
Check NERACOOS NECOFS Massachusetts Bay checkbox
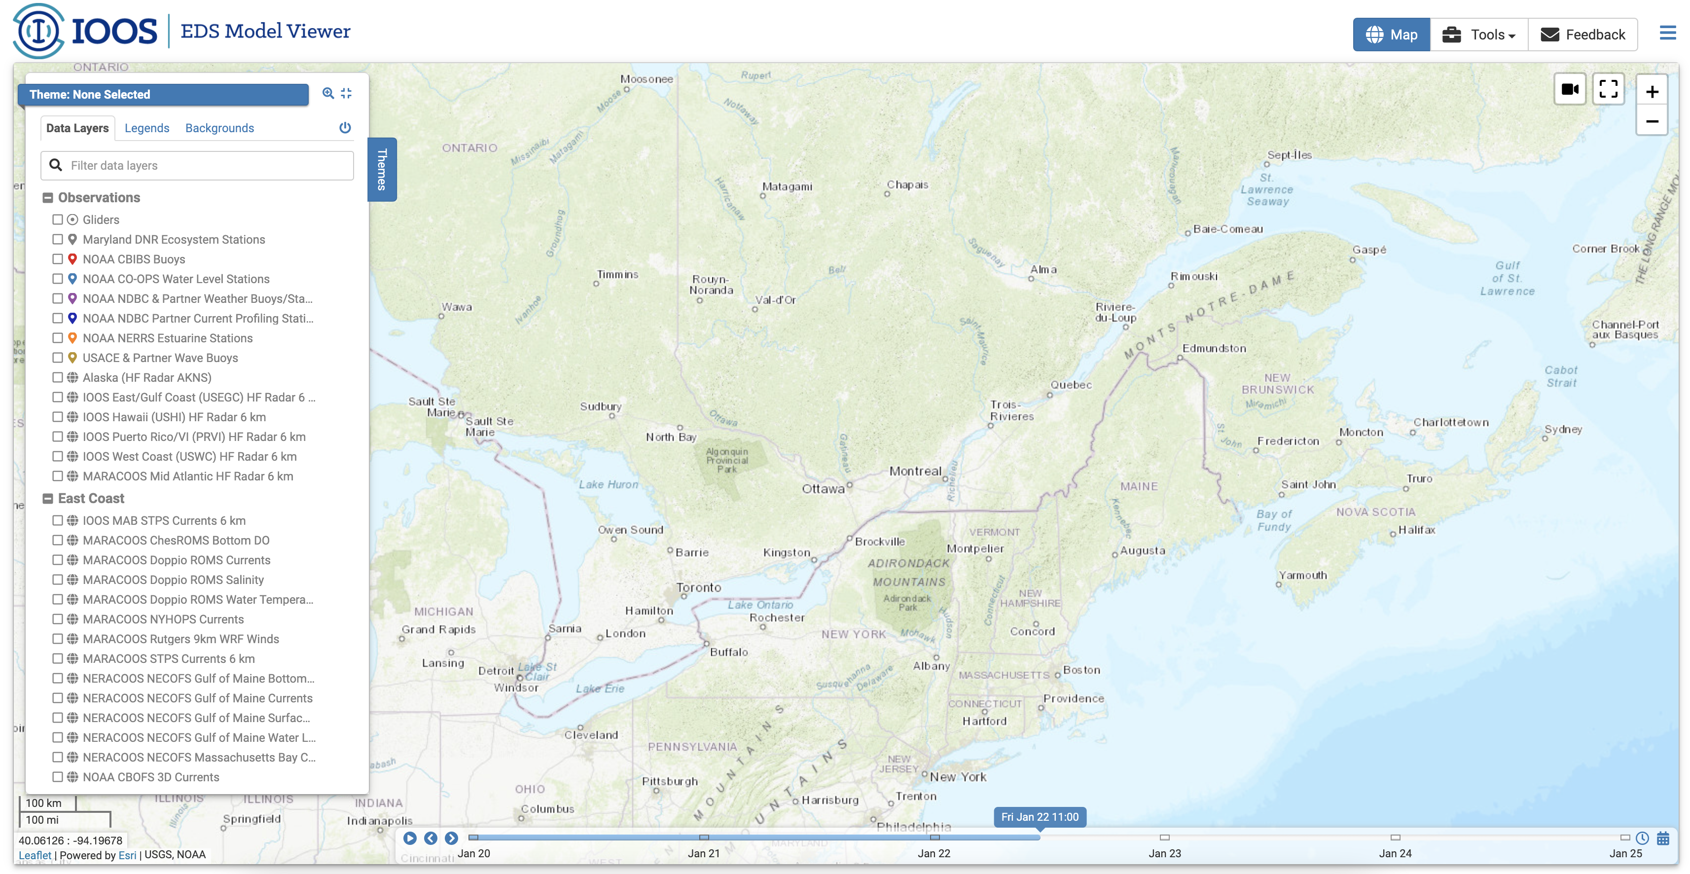point(58,757)
